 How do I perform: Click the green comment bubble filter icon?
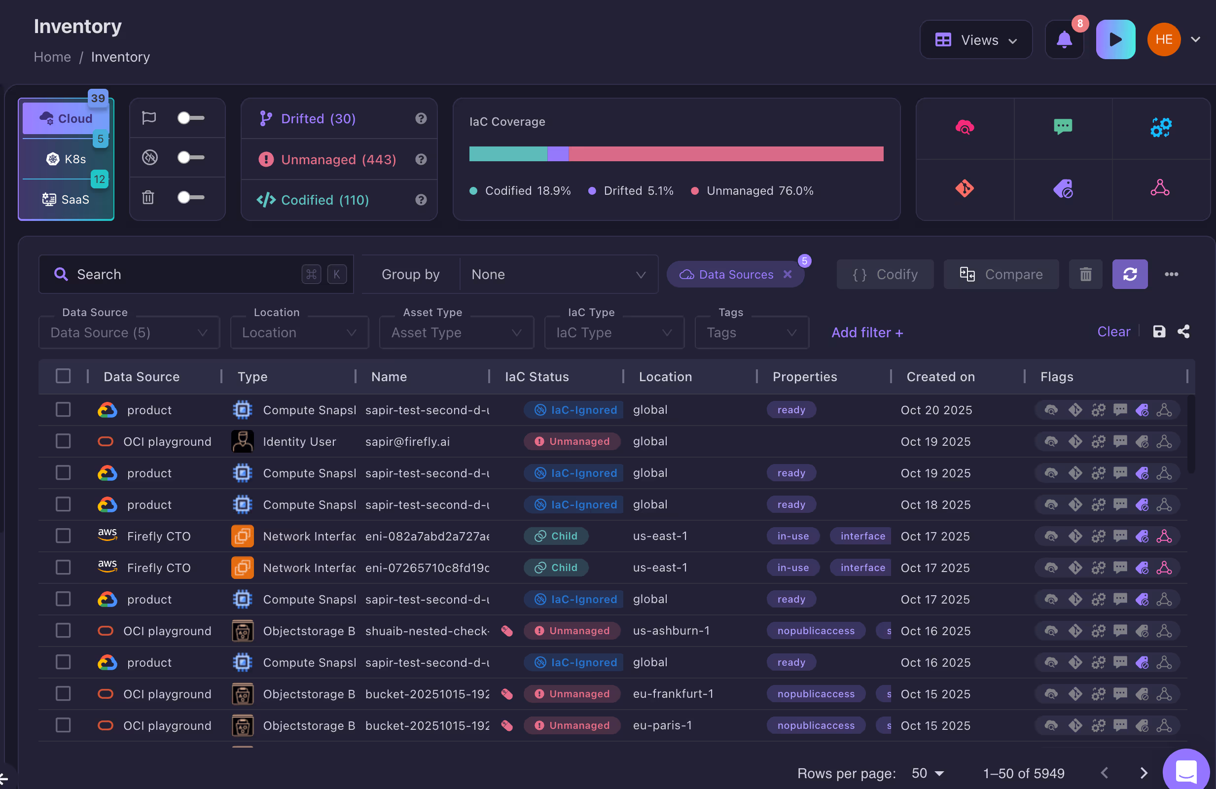pos(1063,127)
